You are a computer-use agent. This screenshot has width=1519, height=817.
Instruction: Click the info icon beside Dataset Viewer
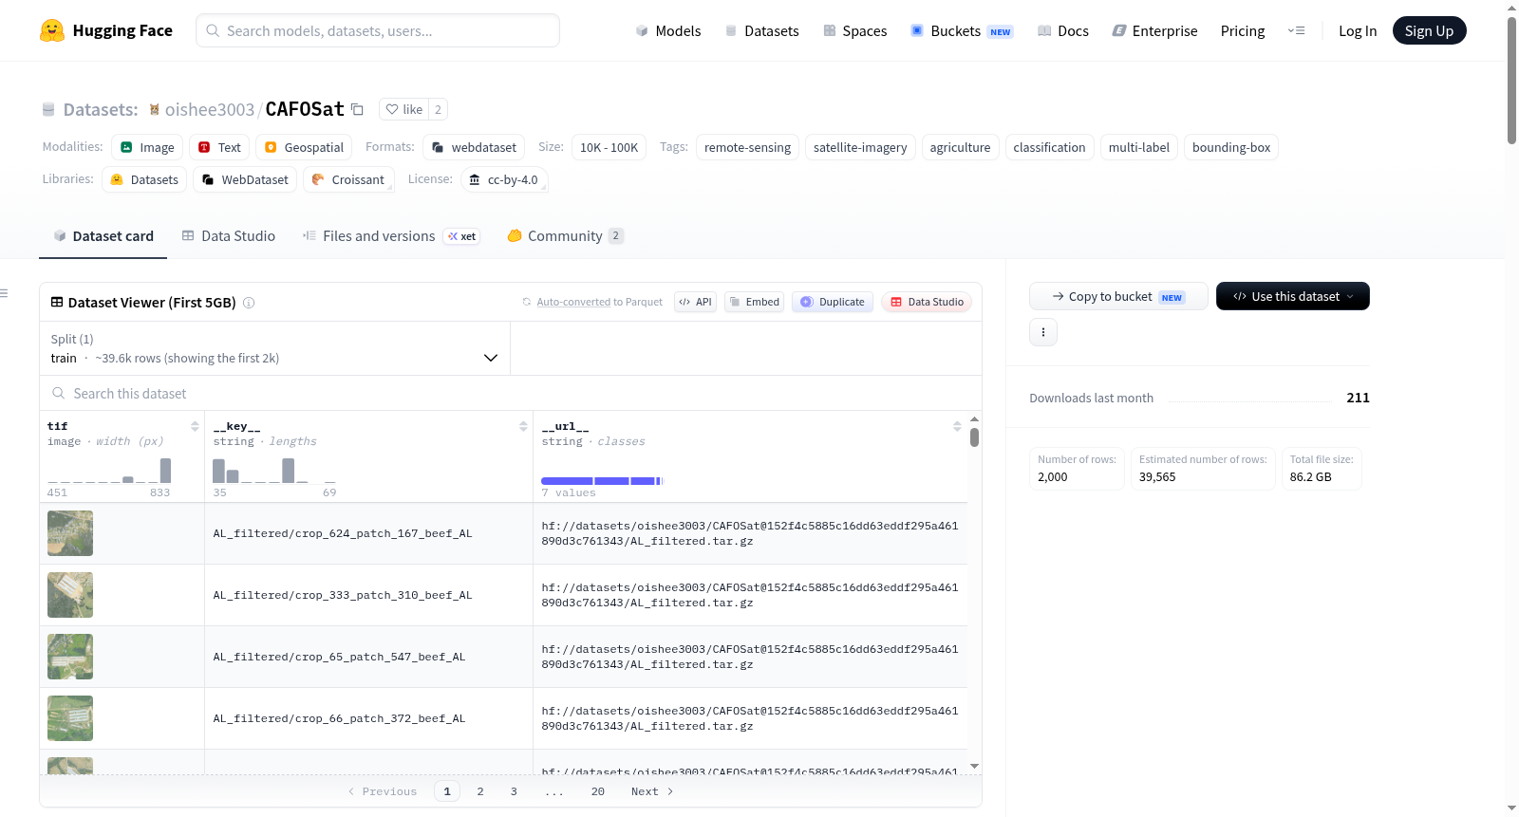click(x=249, y=303)
